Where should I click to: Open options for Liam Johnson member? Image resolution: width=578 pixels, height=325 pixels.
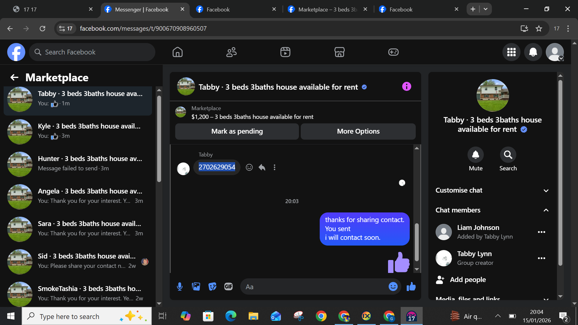(x=541, y=232)
